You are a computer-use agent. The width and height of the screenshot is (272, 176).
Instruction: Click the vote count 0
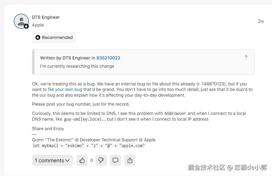(92, 161)
